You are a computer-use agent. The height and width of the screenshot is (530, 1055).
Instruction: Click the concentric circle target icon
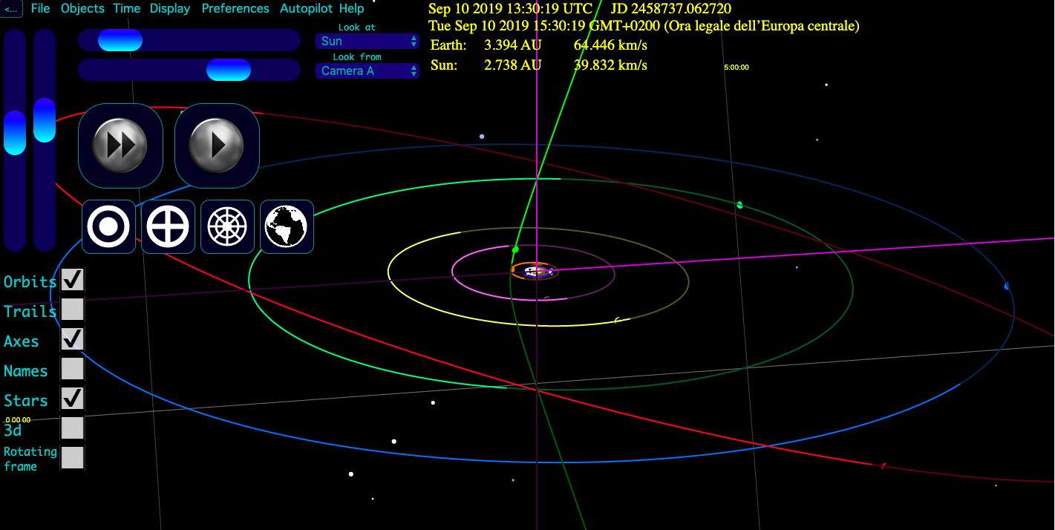[109, 227]
